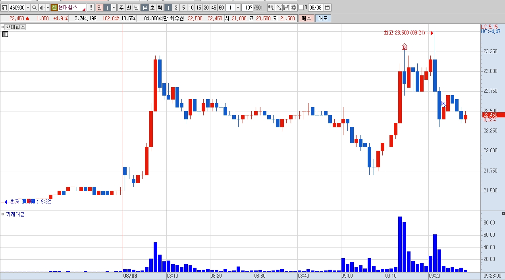Select the 15 minute interval tab
This screenshot has height=280, width=505.
tap(199, 8)
